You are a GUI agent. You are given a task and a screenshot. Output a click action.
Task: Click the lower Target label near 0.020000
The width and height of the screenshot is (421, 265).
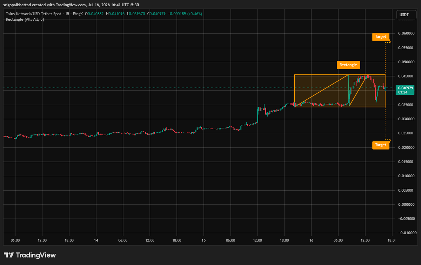coord(381,145)
